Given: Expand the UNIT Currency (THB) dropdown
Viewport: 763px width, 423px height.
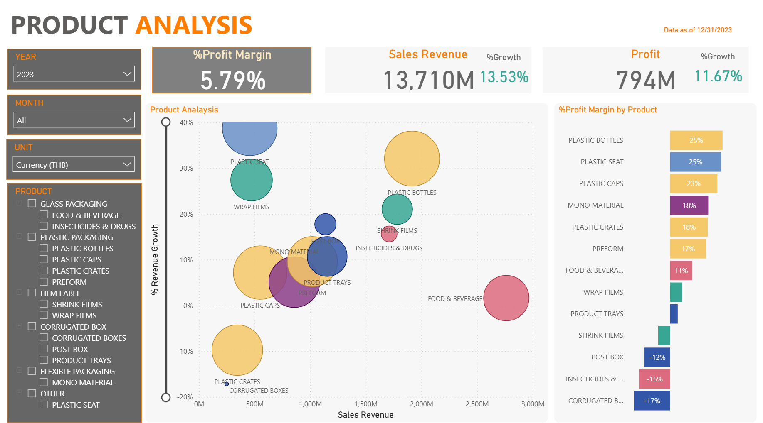Looking at the screenshot, I should click(74, 165).
